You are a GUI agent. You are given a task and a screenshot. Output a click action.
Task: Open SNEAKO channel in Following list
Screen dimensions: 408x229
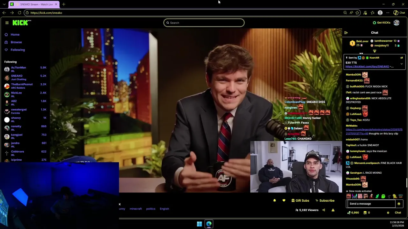(25, 78)
